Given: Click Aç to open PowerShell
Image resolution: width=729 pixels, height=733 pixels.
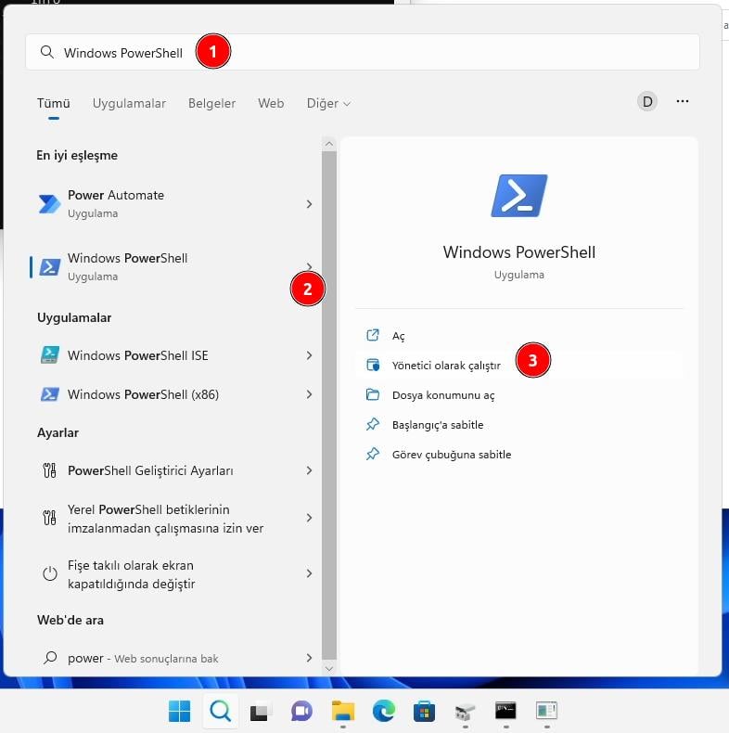Looking at the screenshot, I should click(x=398, y=336).
